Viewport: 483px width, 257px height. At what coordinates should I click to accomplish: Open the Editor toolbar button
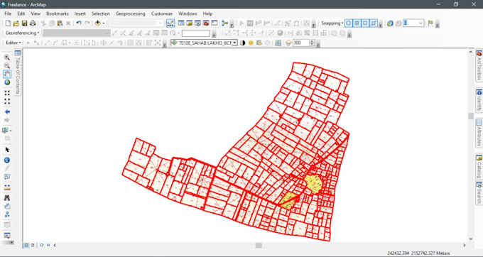(x=13, y=43)
